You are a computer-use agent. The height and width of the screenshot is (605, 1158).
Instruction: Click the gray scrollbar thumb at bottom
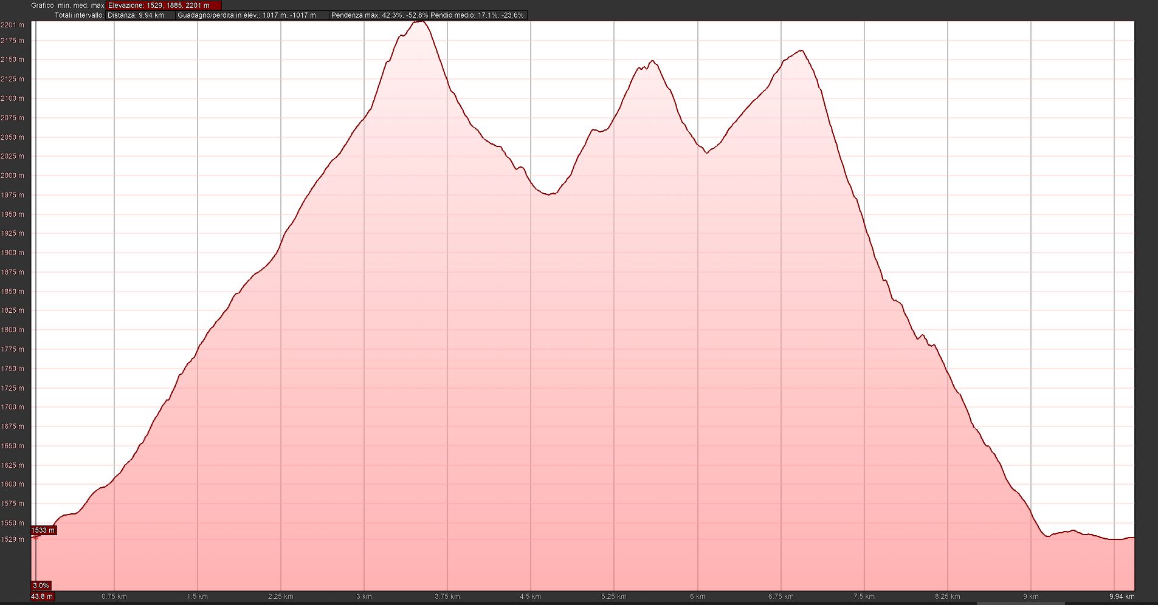(1021, 603)
